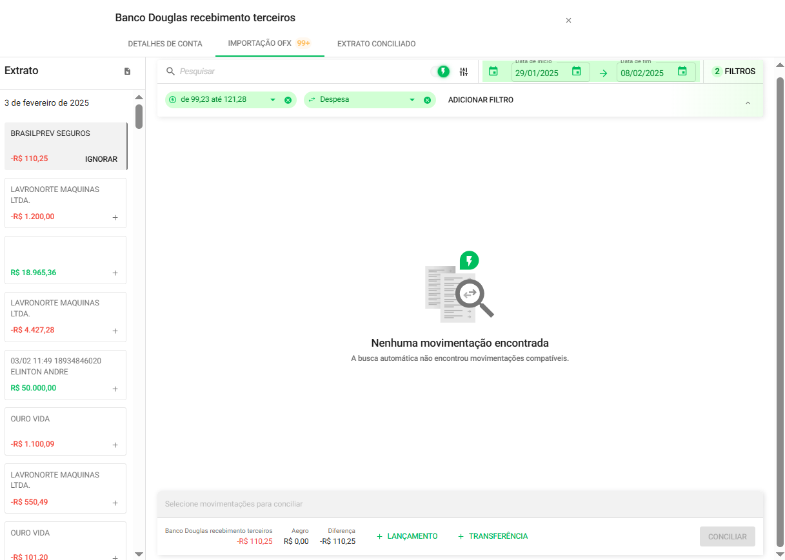
Task: Click the Lançamento button
Action: 407,536
